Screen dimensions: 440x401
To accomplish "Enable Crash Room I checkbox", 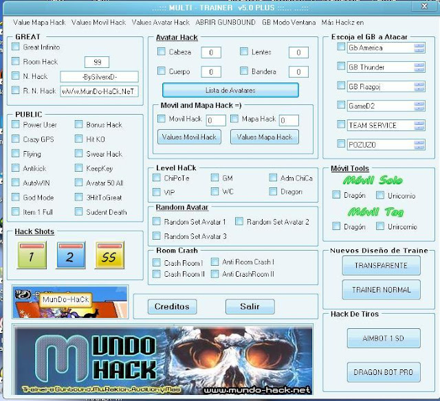I will tap(157, 262).
